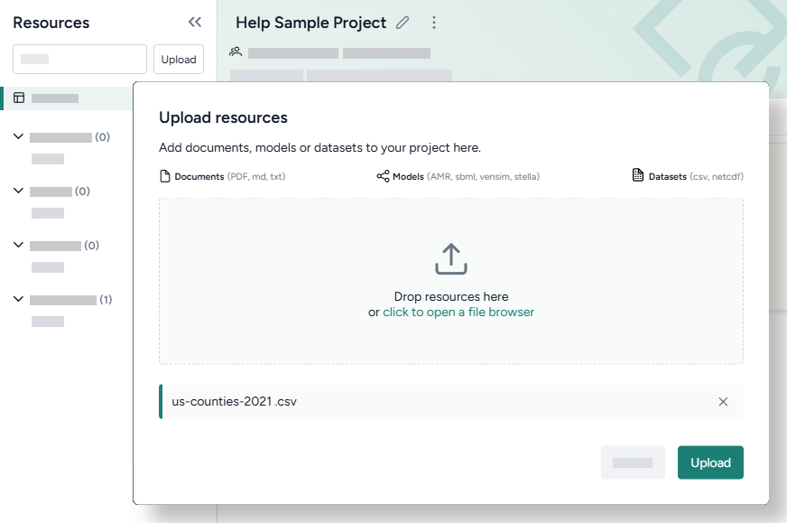
Task: Click the upload arrow icon in drop zone
Action: (x=451, y=259)
